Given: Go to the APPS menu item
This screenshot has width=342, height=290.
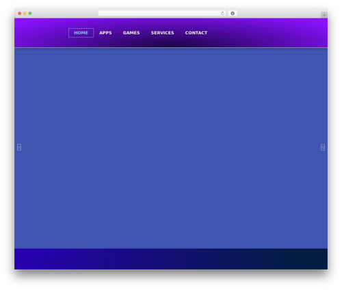Looking at the screenshot, I should (x=105, y=33).
